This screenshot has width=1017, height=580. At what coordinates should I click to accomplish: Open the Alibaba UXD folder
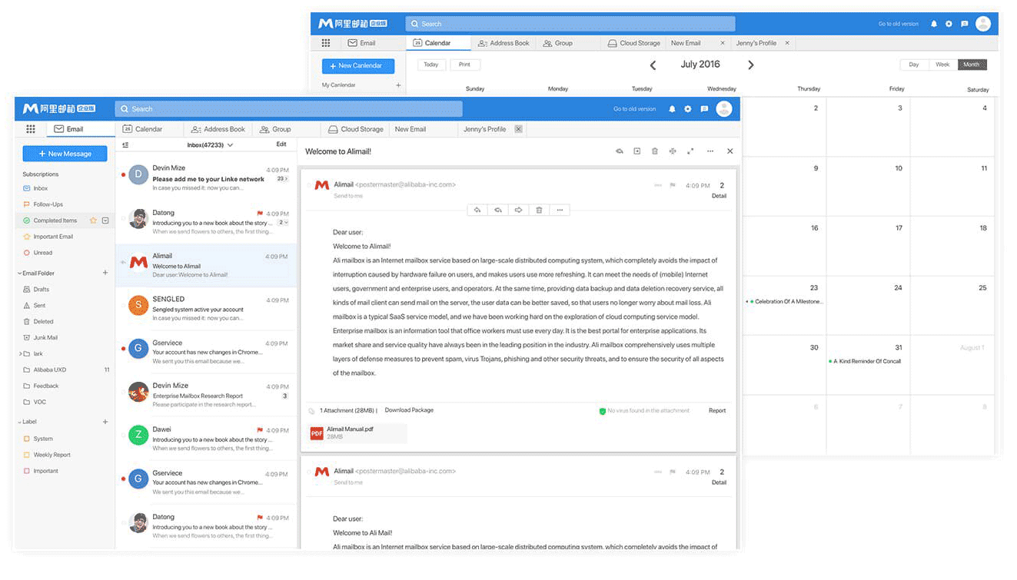pyautogui.click(x=49, y=370)
